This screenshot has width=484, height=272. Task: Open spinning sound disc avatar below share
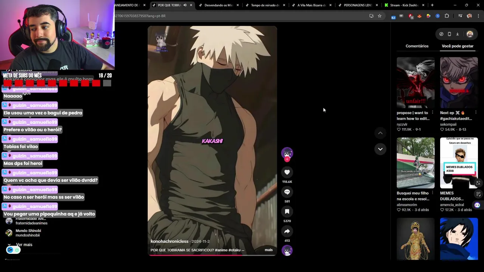pyautogui.click(x=287, y=250)
